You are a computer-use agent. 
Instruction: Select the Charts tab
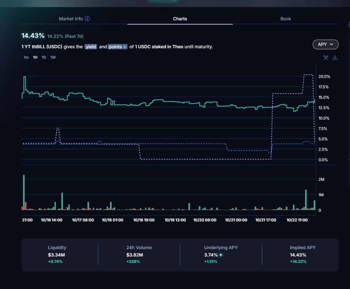[x=180, y=19]
